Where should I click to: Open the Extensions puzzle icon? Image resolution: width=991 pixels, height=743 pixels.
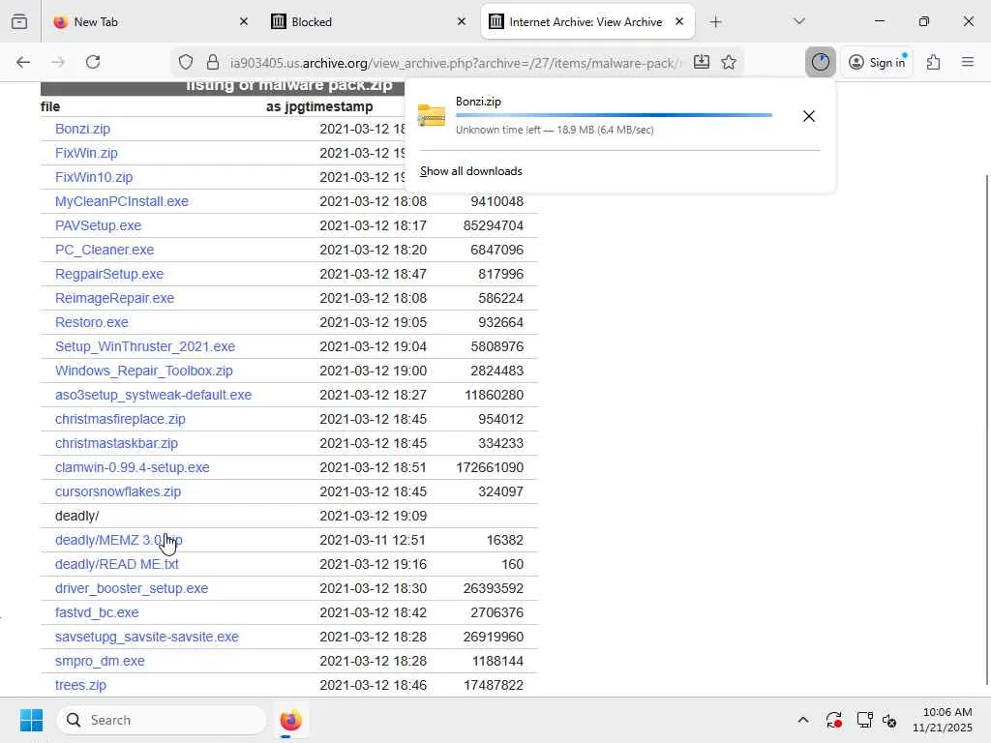(x=934, y=62)
